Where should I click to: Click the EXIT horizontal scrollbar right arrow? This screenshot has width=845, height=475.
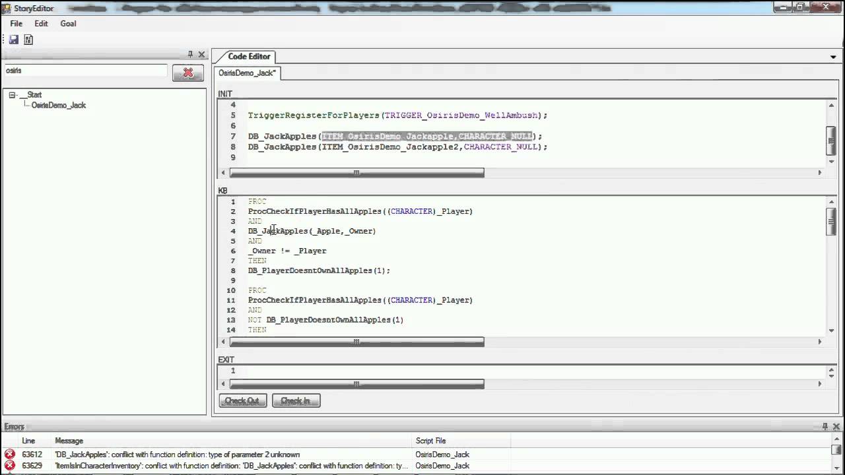point(820,383)
